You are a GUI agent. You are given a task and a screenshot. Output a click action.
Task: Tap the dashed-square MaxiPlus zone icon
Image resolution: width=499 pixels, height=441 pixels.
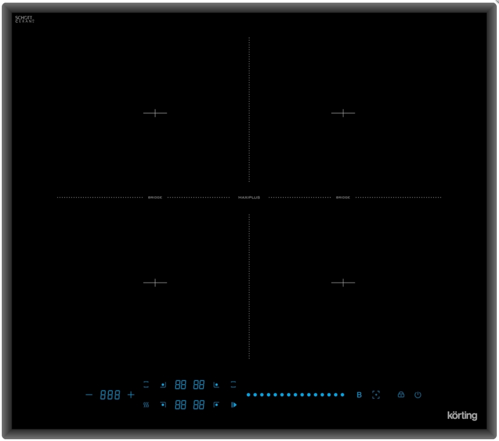point(376,395)
